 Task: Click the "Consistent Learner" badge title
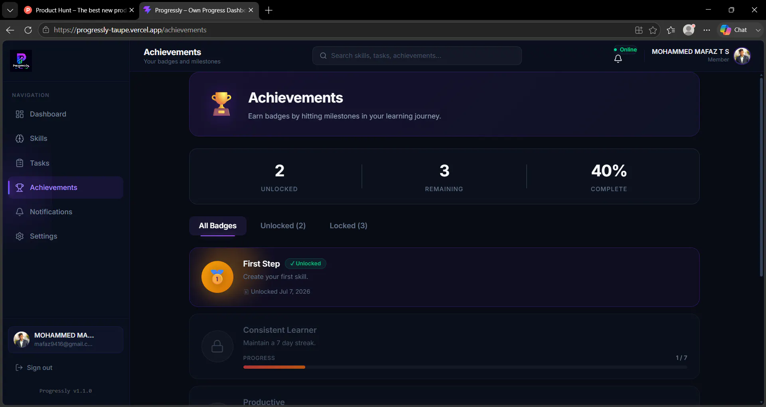tap(280, 330)
